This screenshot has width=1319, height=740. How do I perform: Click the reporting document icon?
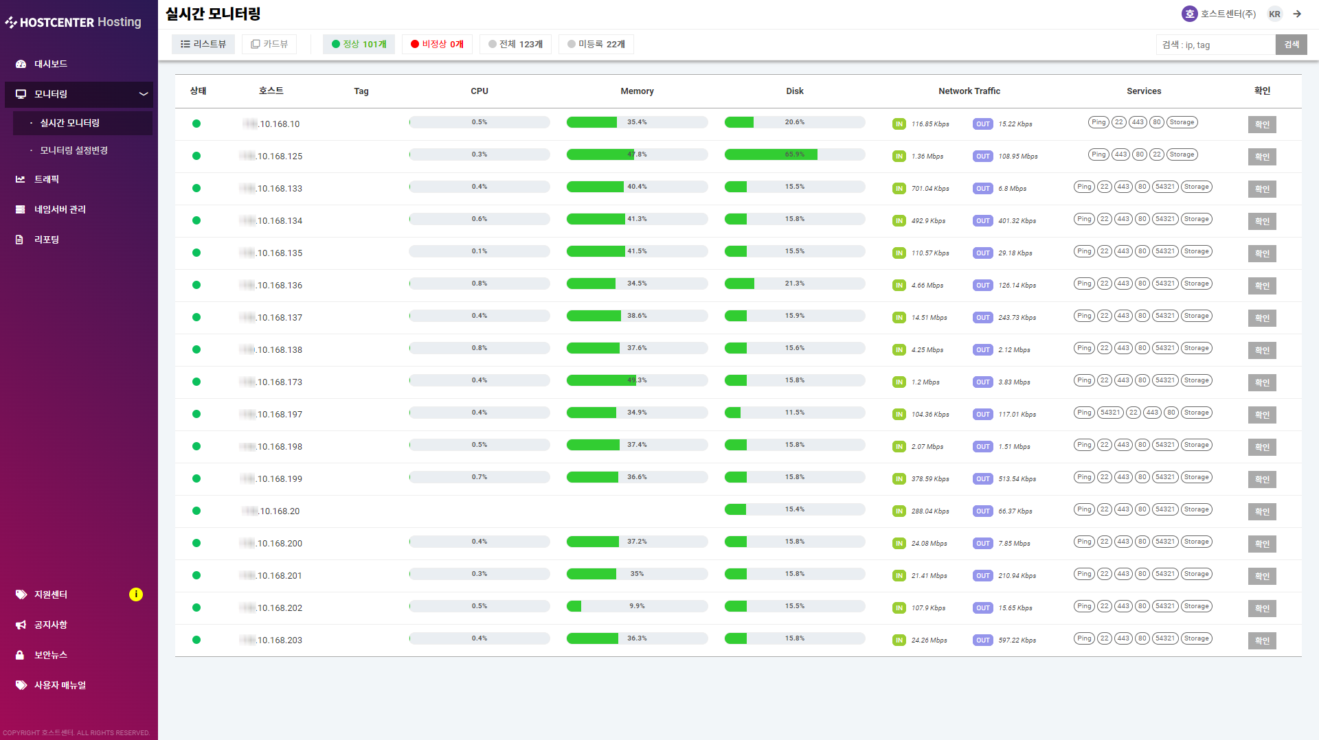click(21, 240)
